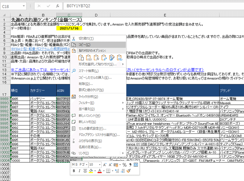Select 切り取り(T) from context menu
Screen dimensions: 244x181
click(98, 39)
